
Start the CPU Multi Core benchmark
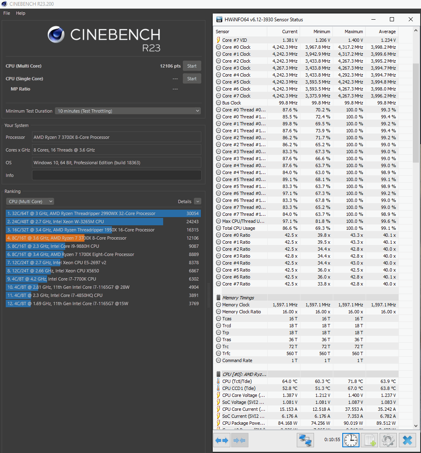(x=192, y=66)
